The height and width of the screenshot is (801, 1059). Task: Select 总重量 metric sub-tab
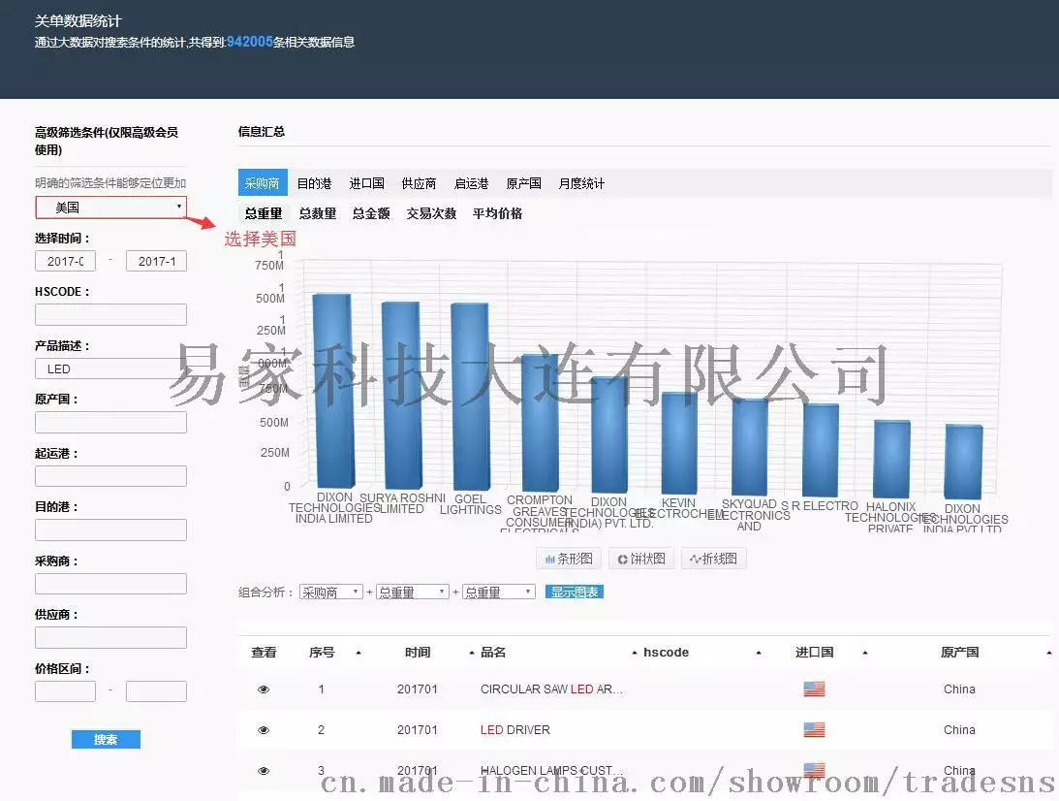click(x=264, y=213)
